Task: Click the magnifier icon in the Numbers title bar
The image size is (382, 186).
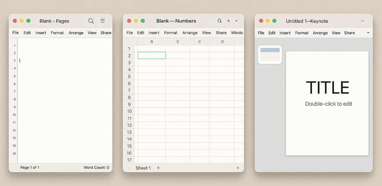Action: (220, 21)
